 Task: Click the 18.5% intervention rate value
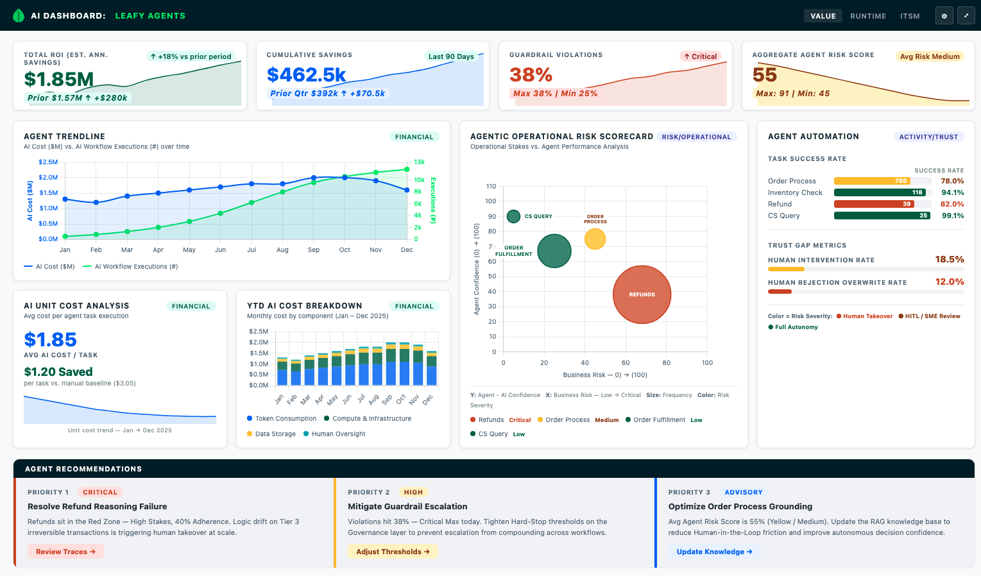(x=950, y=259)
